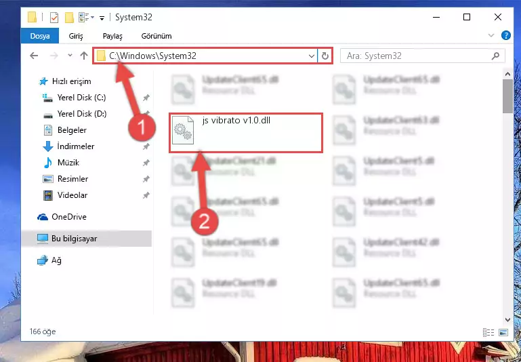Open the Customize Quick Access Toolbar dropdown
Viewport: 521px width, 362px height.
[x=102, y=18]
